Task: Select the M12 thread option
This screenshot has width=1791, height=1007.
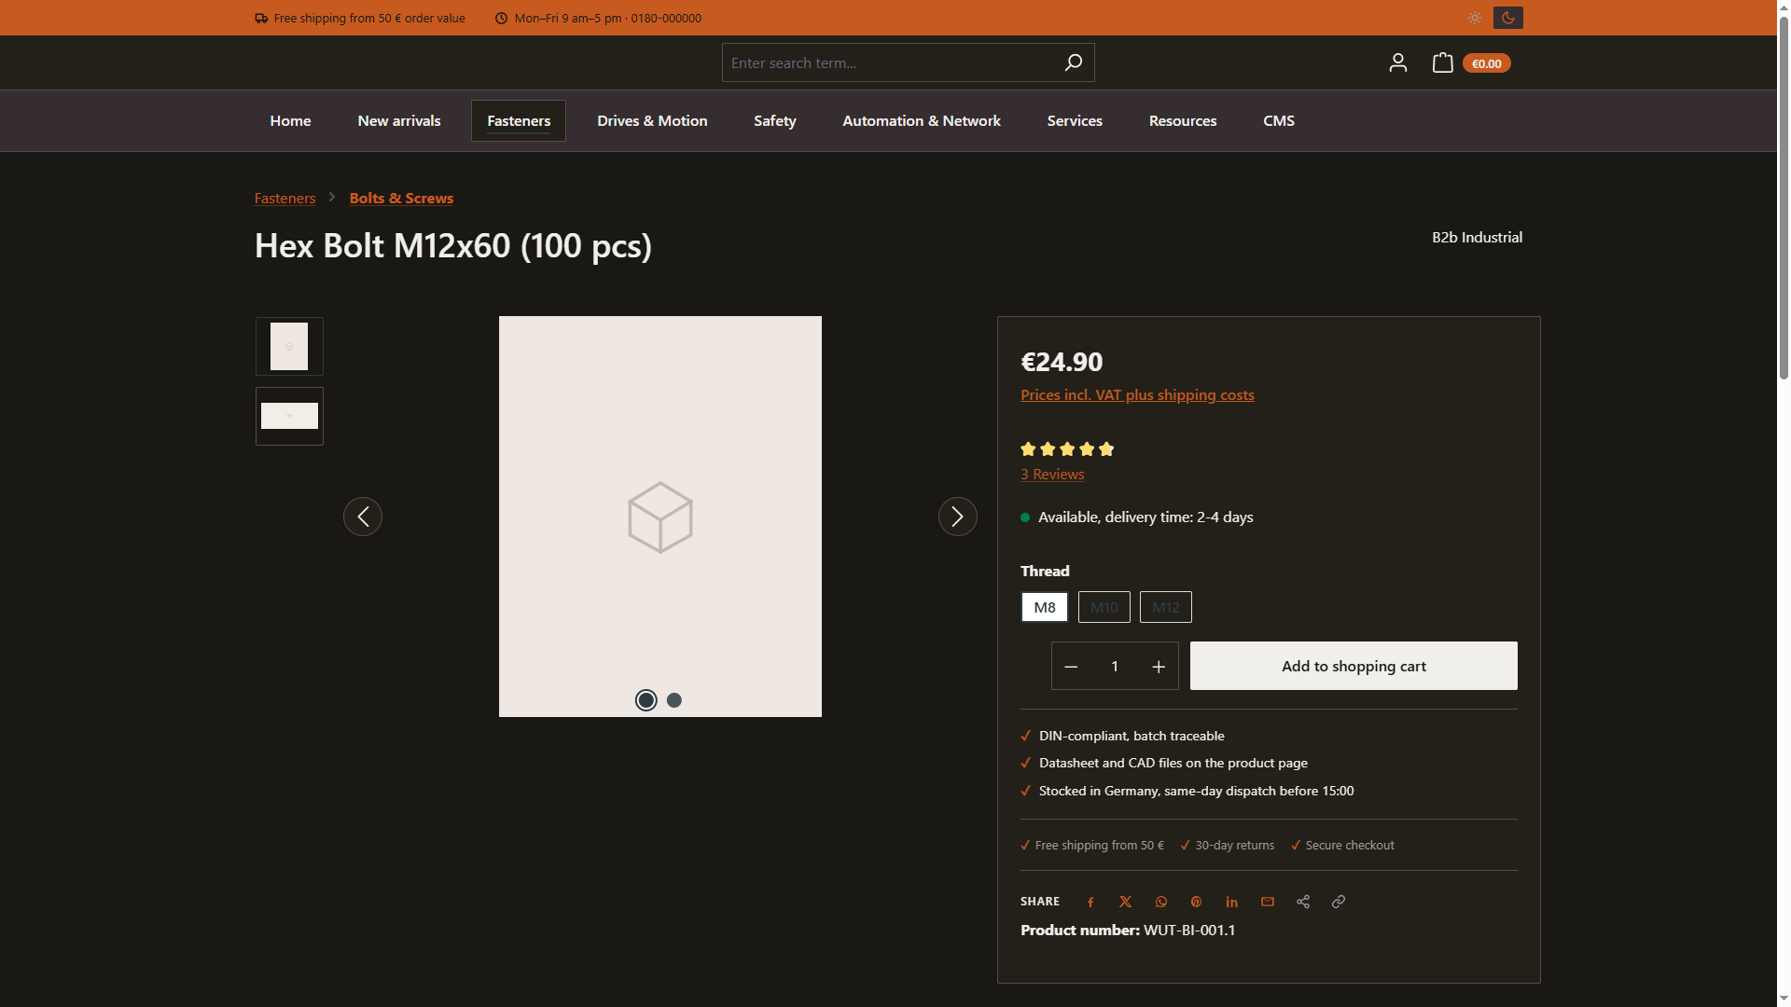Action: coord(1166,607)
